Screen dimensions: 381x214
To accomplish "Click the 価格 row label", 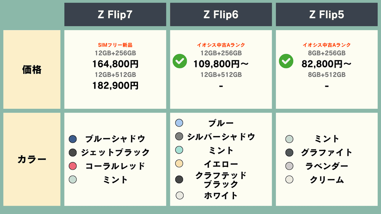I will (32, 70).
